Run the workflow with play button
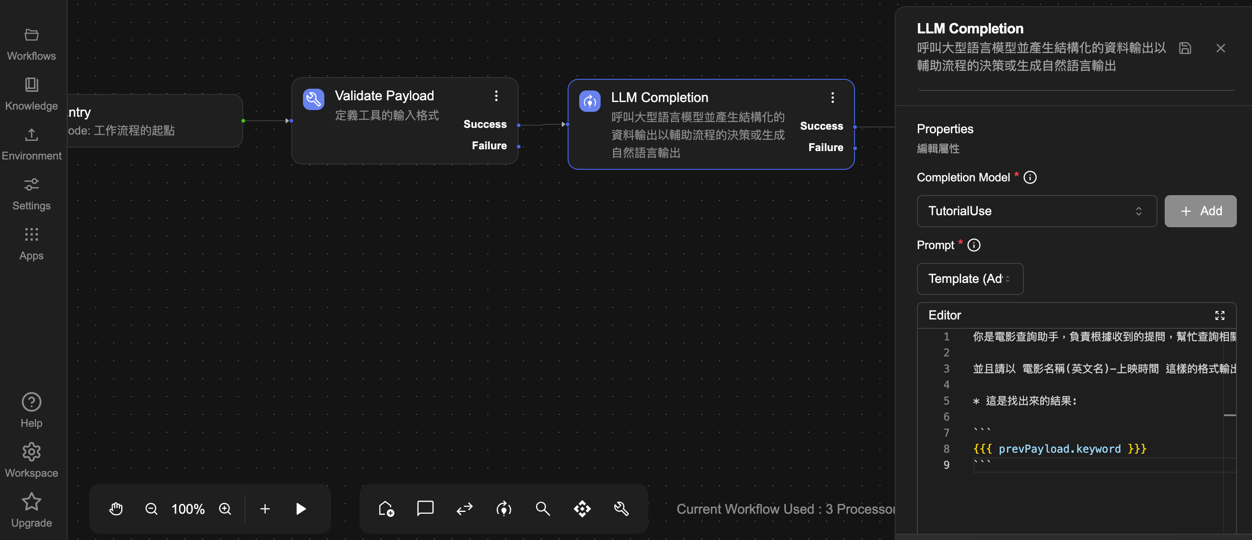Viewport: 1252px width, 540px height. [x=301, y=509]
